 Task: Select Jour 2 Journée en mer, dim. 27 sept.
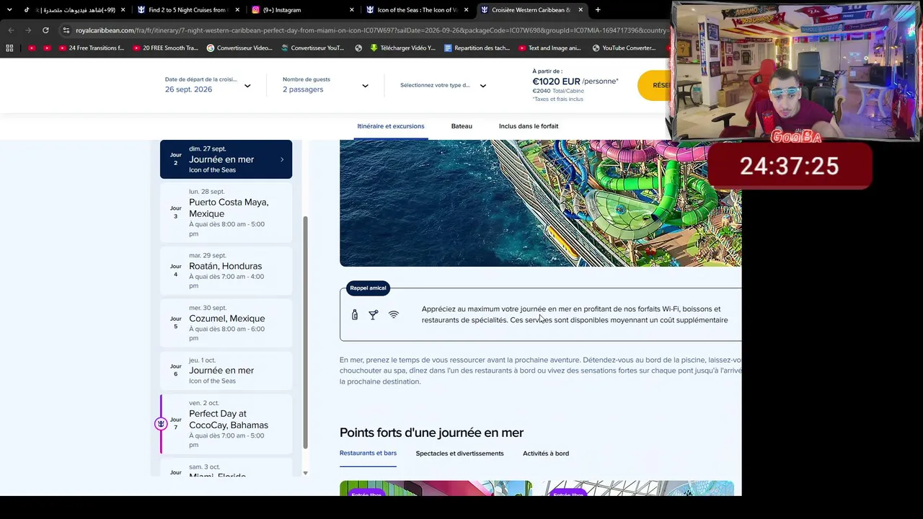pos(226,159)
